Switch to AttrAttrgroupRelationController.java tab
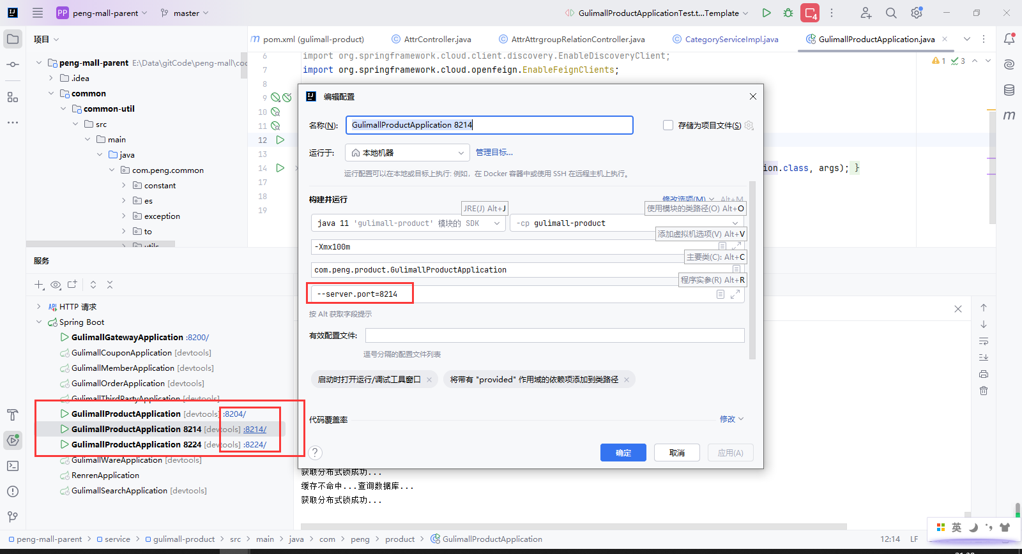 (x=572, y=39)
